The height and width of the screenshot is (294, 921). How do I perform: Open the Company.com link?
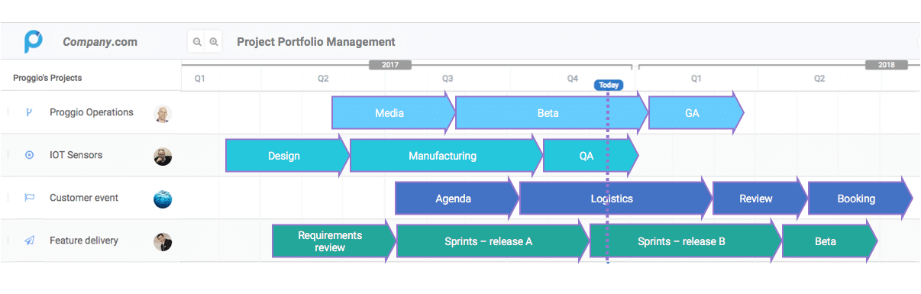click(100, 42)
